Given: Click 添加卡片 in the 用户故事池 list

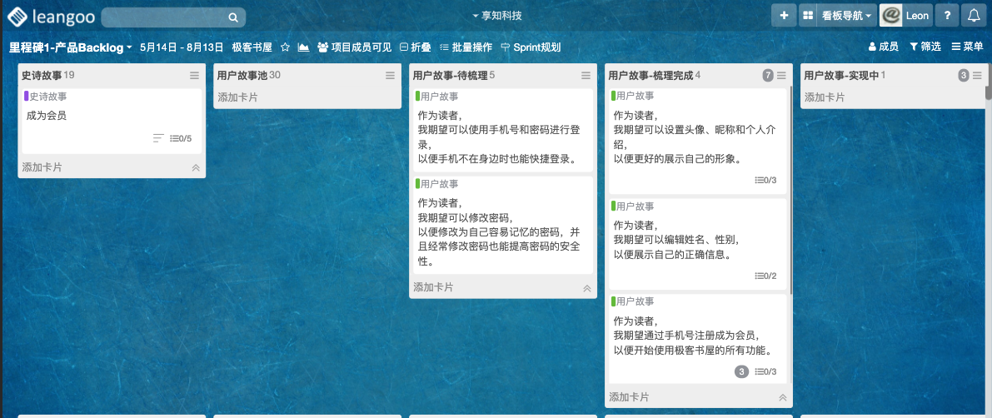Looking at the screenshot, I should pos(238,97).
